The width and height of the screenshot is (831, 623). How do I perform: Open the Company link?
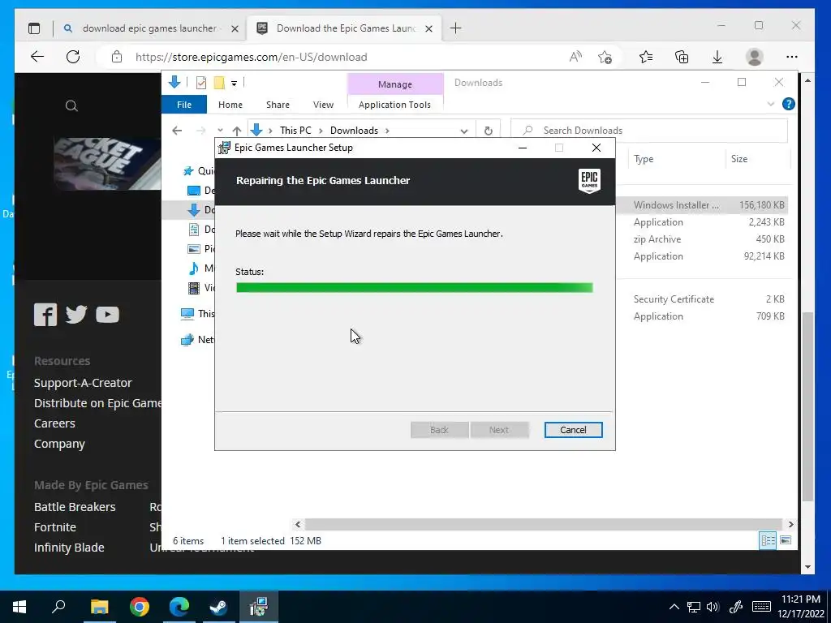(x=59, y=444)
